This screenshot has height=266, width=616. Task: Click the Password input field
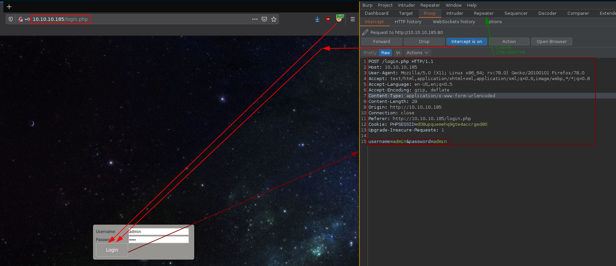158,239
